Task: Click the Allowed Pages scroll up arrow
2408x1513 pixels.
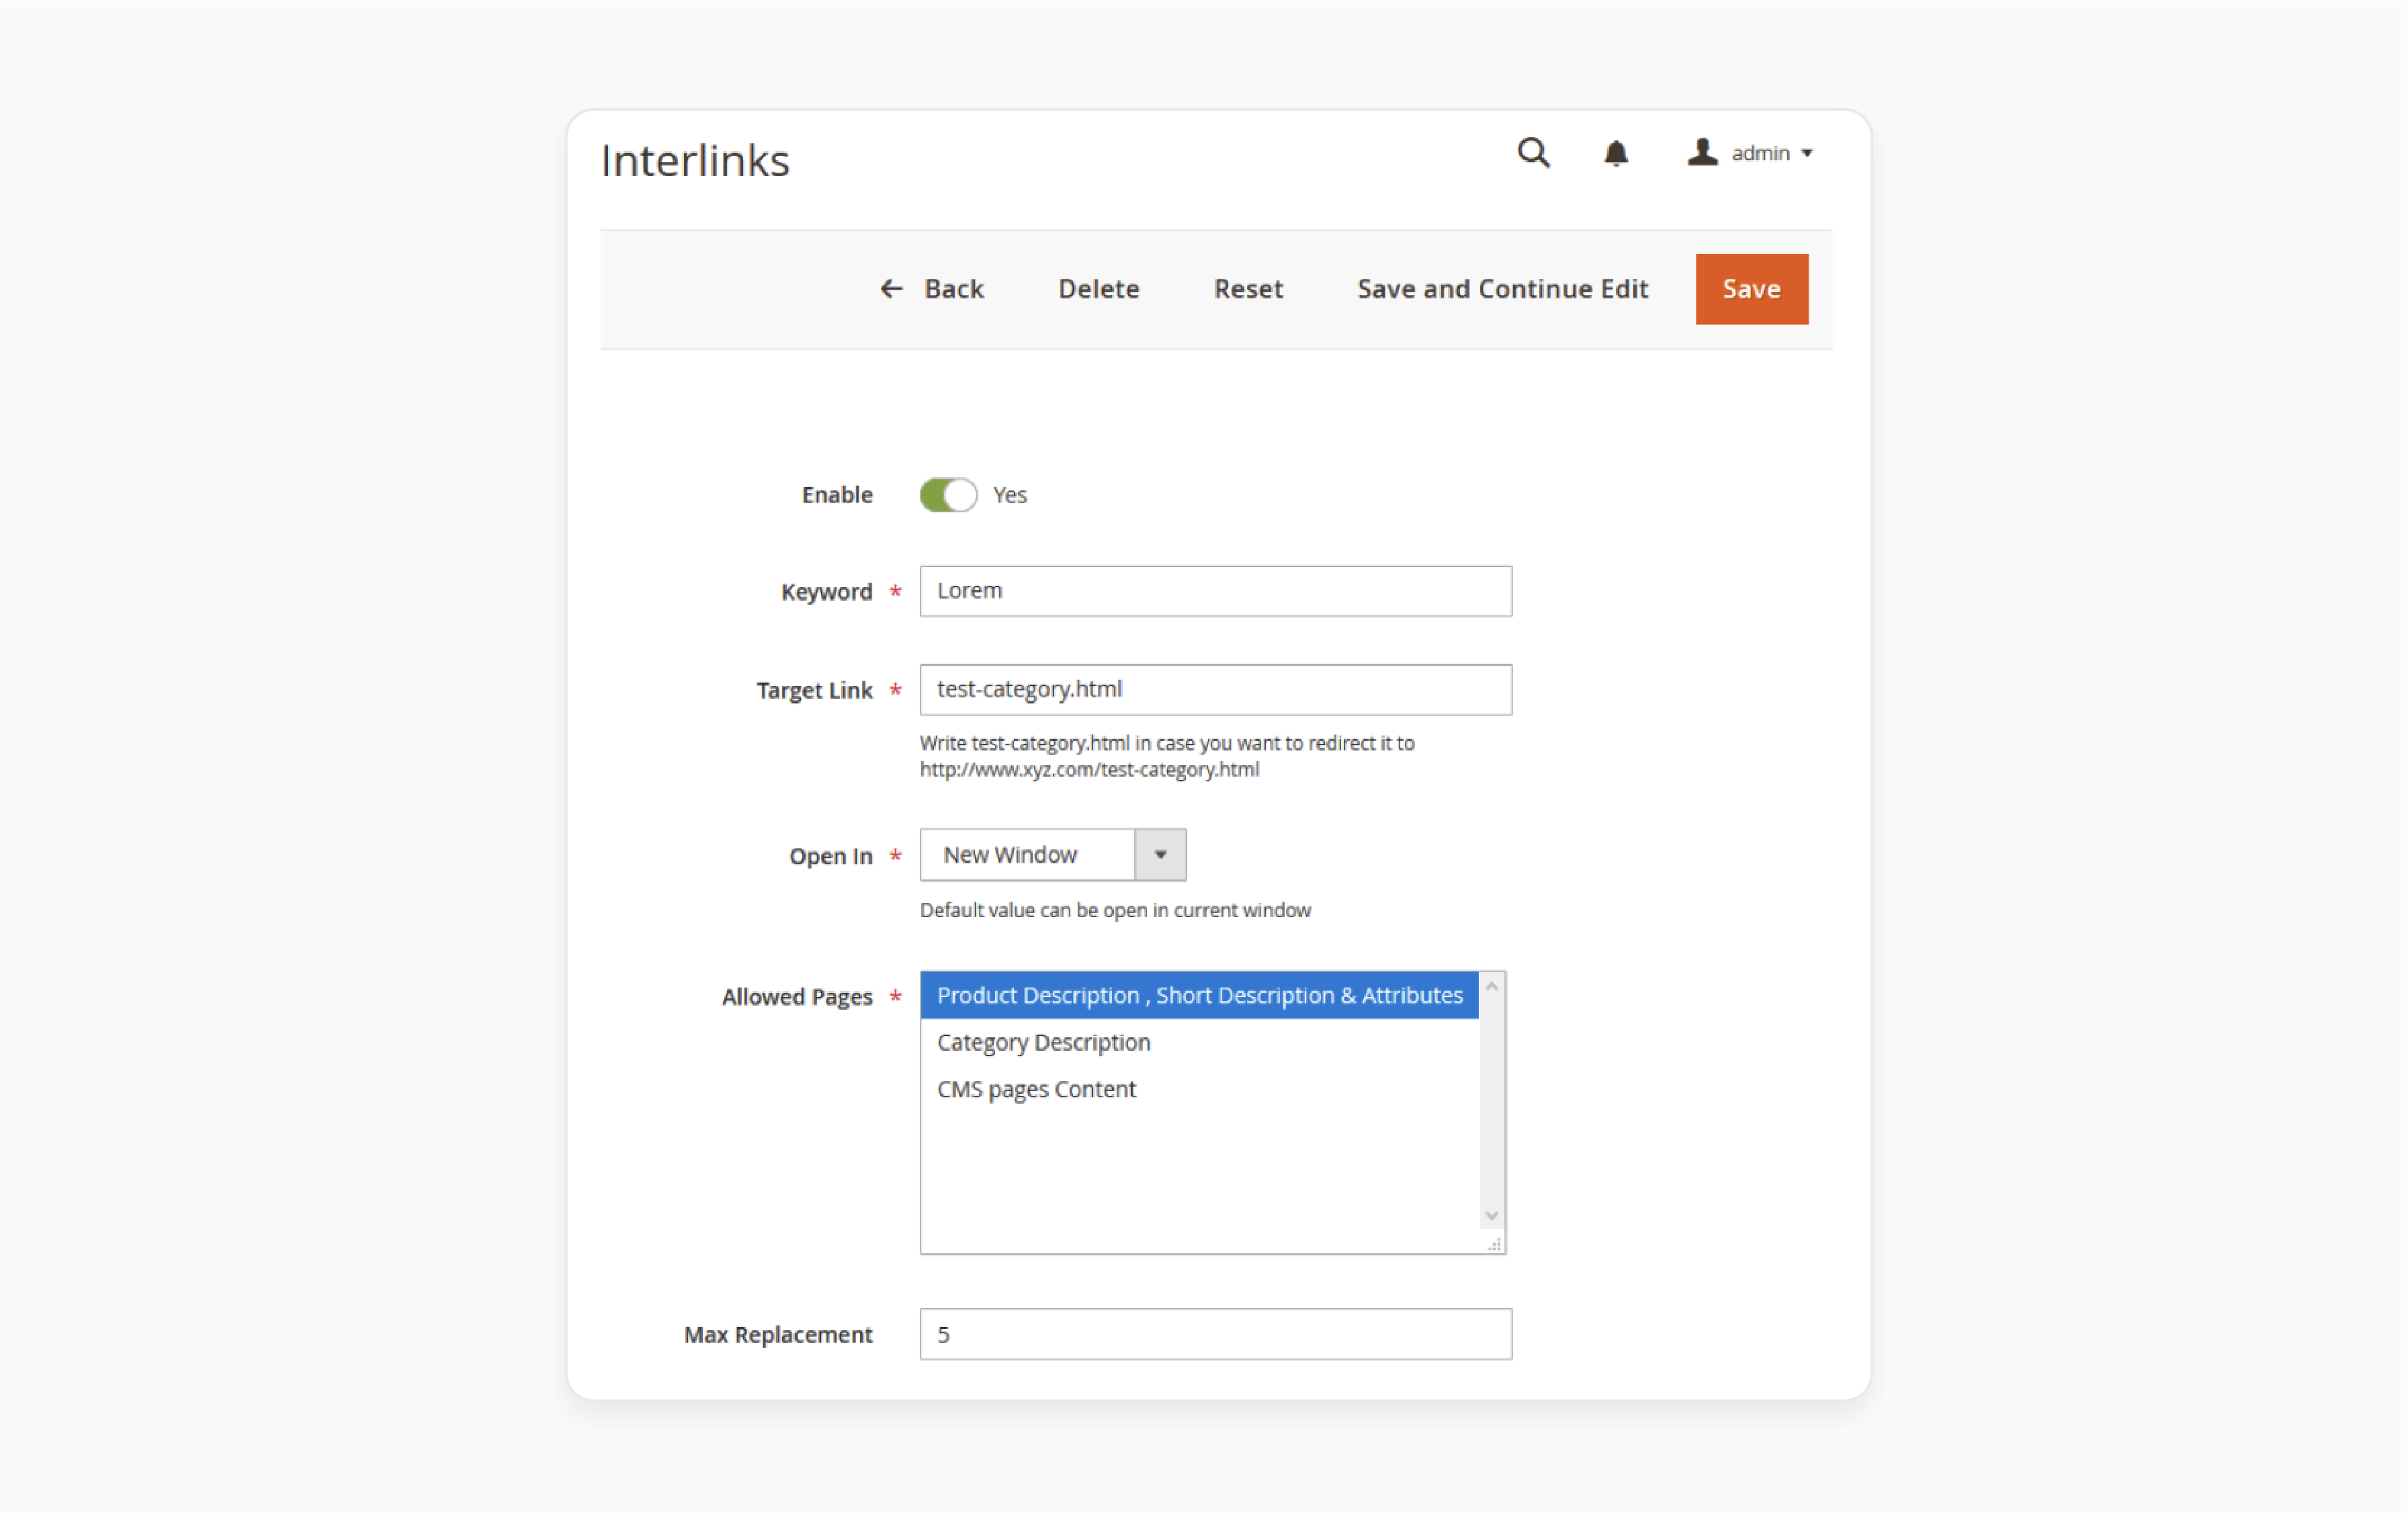Action: [1491, 987]
